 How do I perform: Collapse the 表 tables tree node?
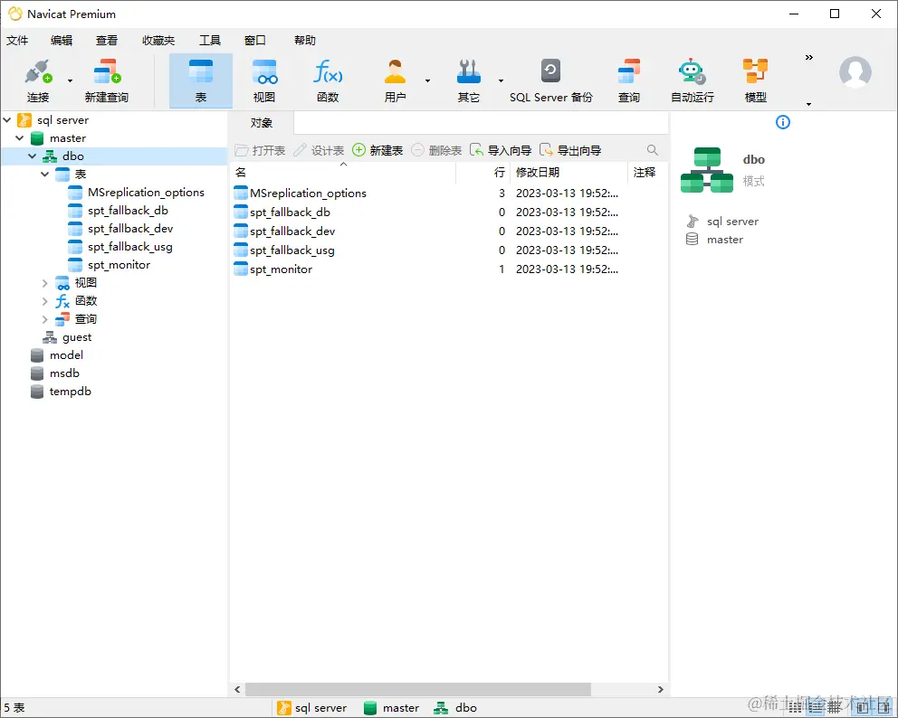pos(44,174)
